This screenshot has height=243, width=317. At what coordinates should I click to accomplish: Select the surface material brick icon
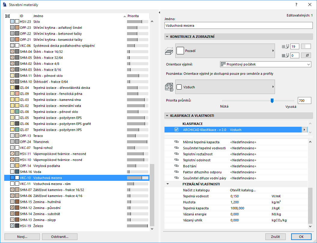click(169, 87)
